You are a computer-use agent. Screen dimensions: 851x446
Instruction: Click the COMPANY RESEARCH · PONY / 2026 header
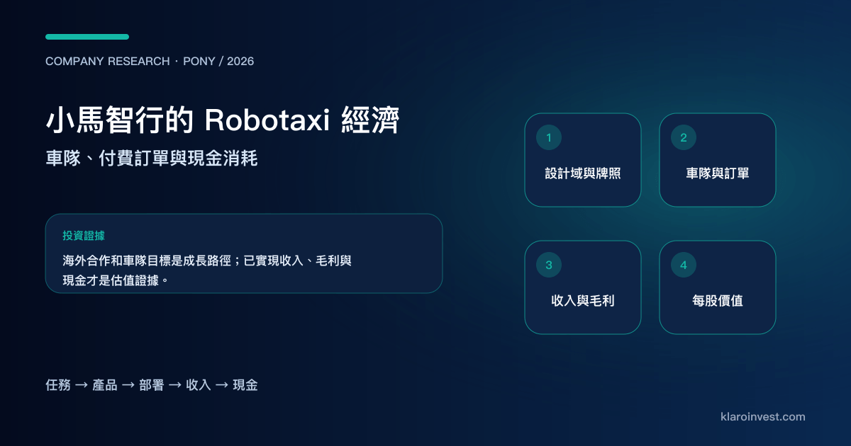pos(150,62)
